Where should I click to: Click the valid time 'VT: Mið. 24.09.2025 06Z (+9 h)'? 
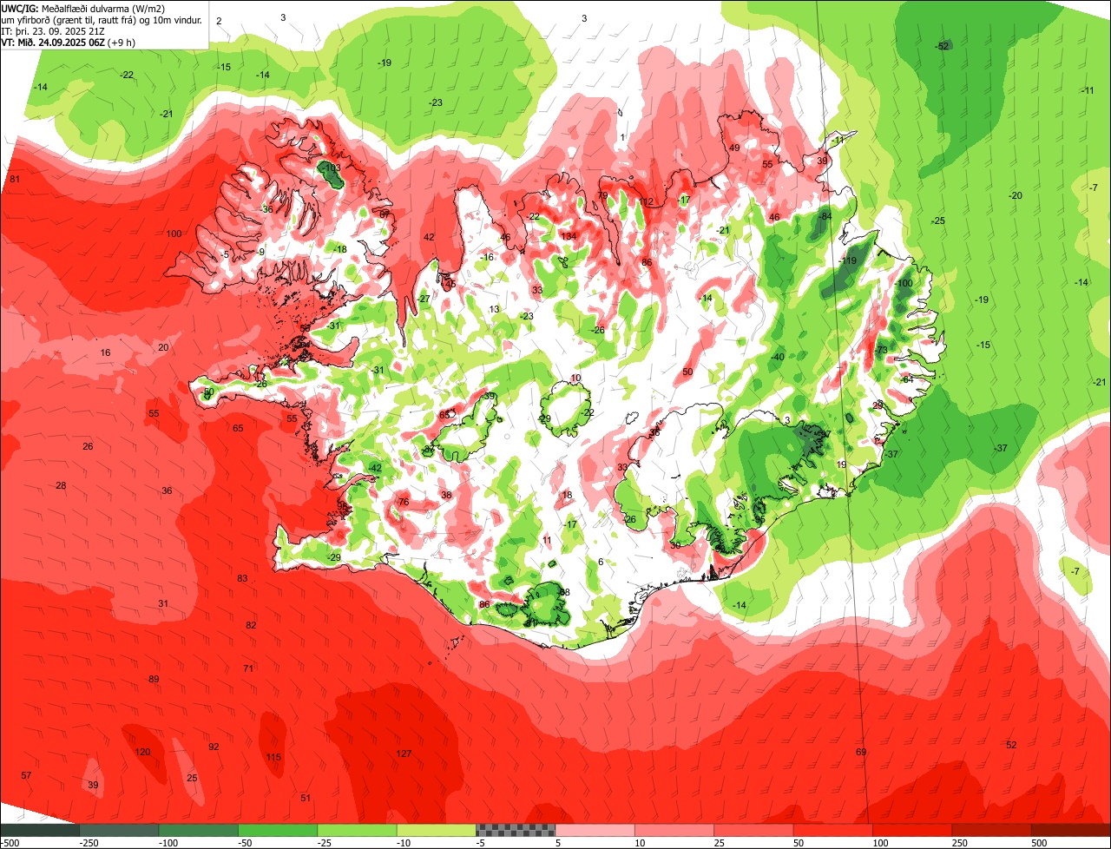click(68, 42)
